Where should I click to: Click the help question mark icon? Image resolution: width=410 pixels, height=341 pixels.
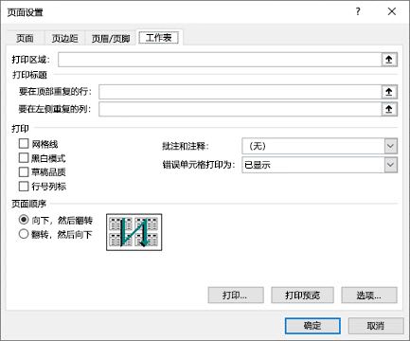click(x=358, y=11)
